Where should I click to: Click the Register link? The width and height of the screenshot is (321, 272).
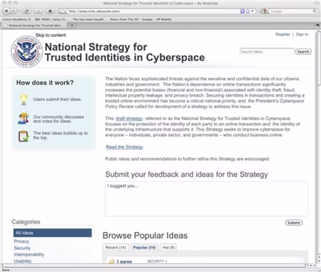[x=283, y=34]
